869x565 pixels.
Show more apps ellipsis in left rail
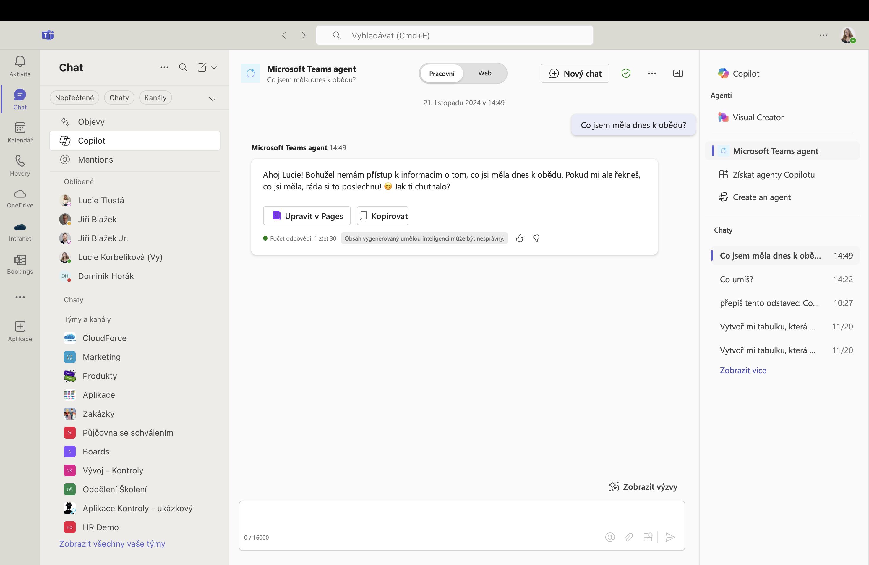click(x=20, y=297)
